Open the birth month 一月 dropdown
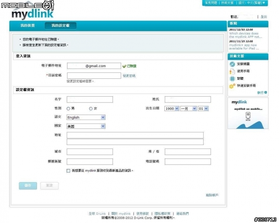The height and width of the screenshot is (223, 279). (x=188, y=108)
